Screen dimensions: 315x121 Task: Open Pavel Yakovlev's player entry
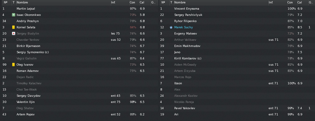[x=185, y=108]
